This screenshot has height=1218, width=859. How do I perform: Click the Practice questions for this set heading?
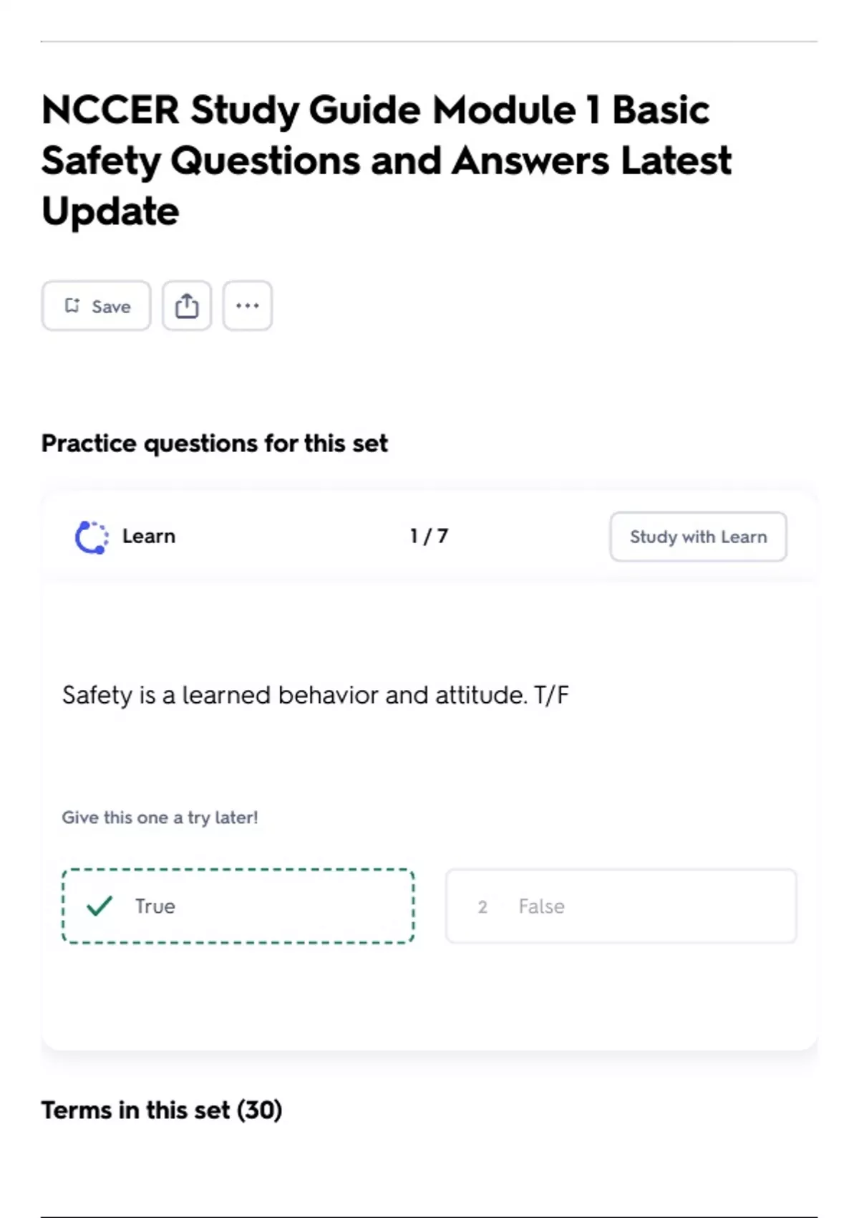tap(214, 443)
